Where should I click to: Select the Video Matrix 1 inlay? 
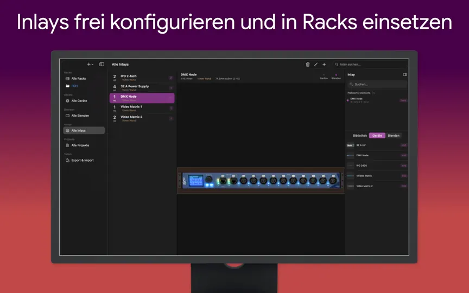(x=142, y=108)
